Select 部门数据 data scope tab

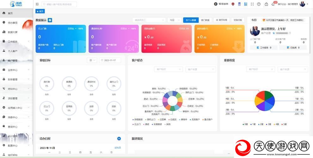[x=205, y=20]
